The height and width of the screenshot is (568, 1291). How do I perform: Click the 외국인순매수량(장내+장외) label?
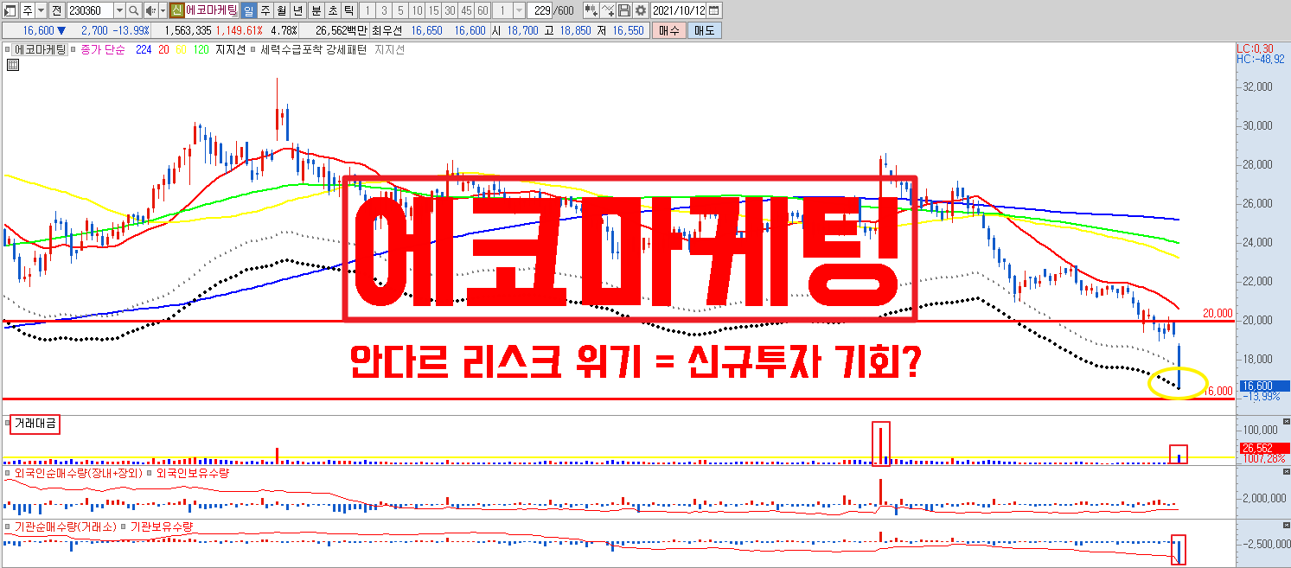pos(78,473)
